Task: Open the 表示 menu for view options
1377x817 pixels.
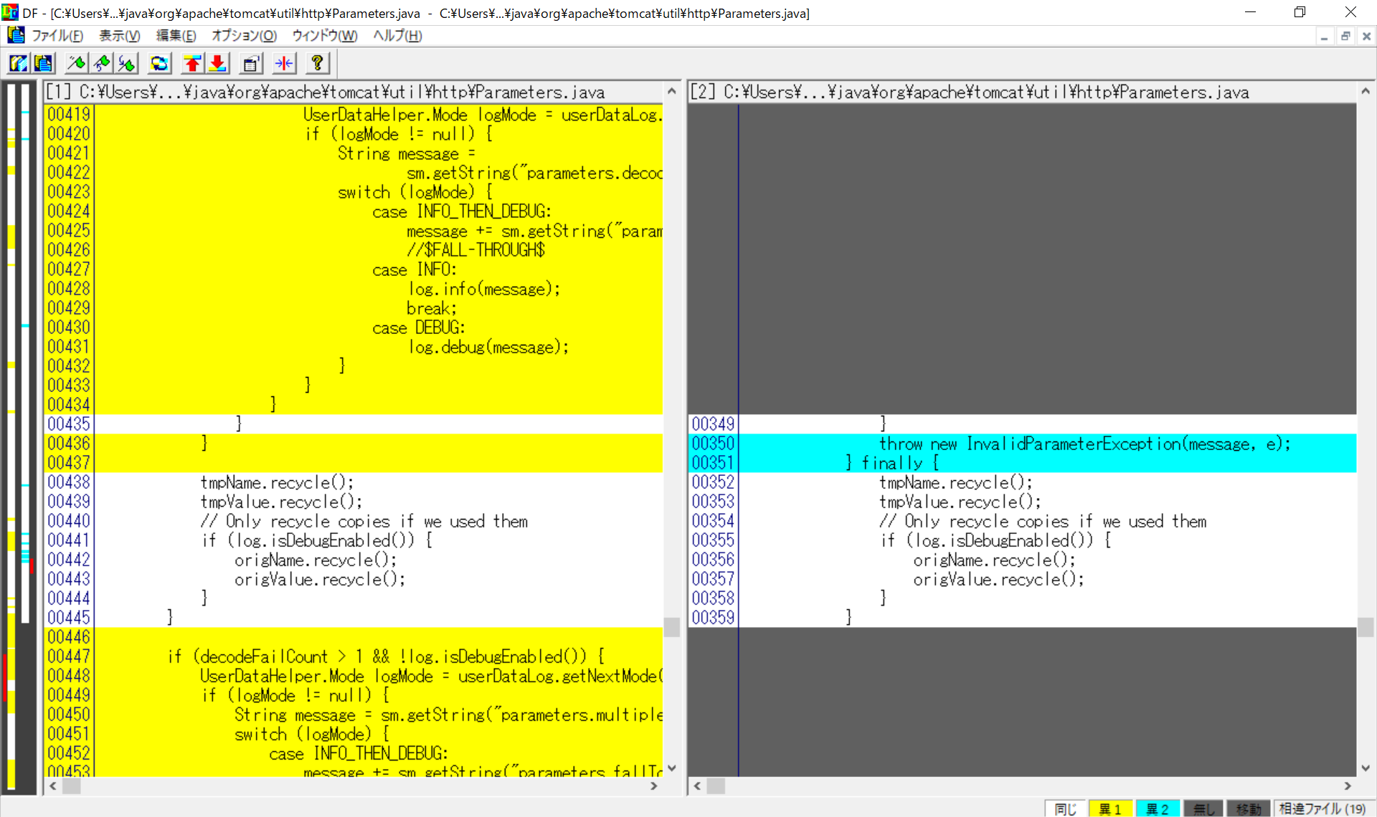Action: tap(119, 35)
